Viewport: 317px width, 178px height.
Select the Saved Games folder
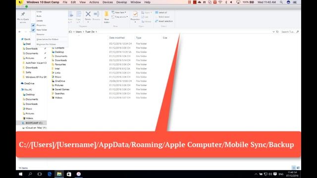pyautogui.click(x=60, y=89)
